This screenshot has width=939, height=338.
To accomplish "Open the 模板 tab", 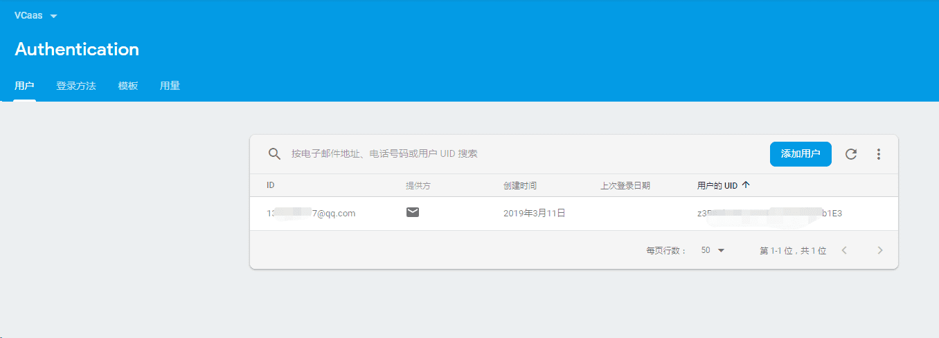I will click(128, 86).
